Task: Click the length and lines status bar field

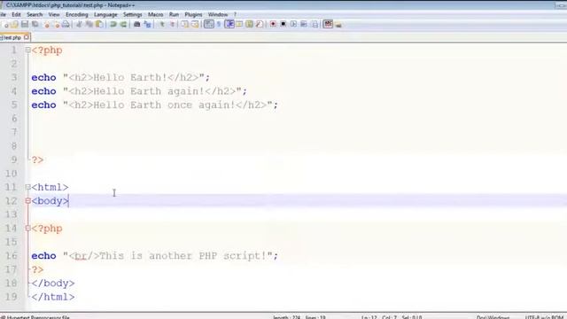Action: pos(299,317)
